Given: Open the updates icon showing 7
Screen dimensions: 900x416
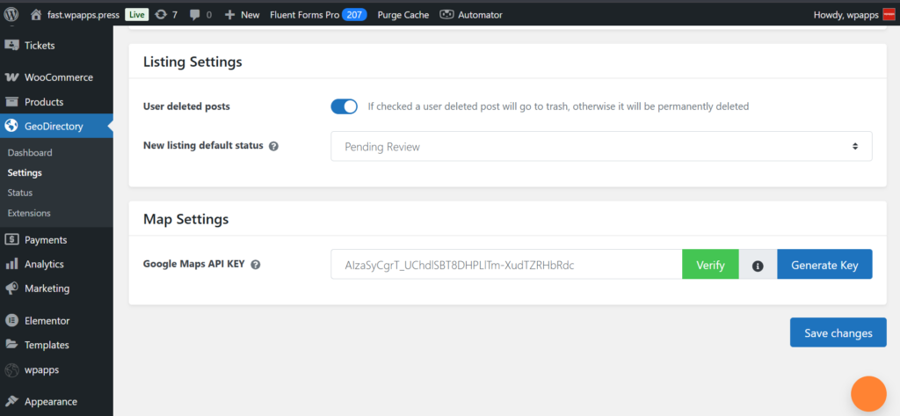Looking at the screenshot, I should (167, 15).
